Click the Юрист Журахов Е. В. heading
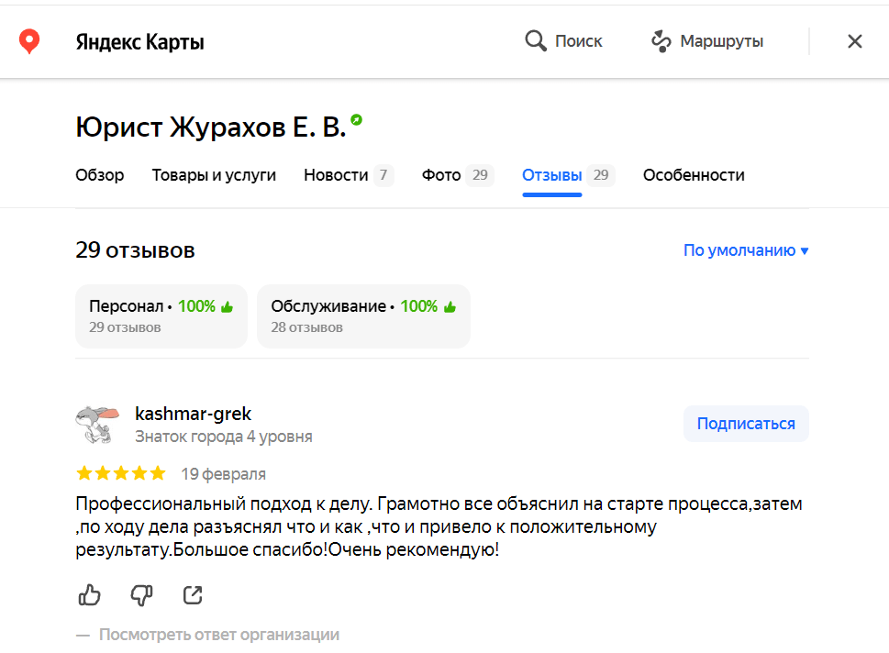This screenshot has height=653, width=889. (x=211, y=127)
